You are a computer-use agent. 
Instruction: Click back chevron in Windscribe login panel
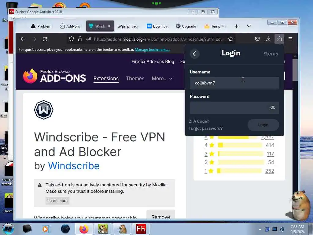point(194,54)
